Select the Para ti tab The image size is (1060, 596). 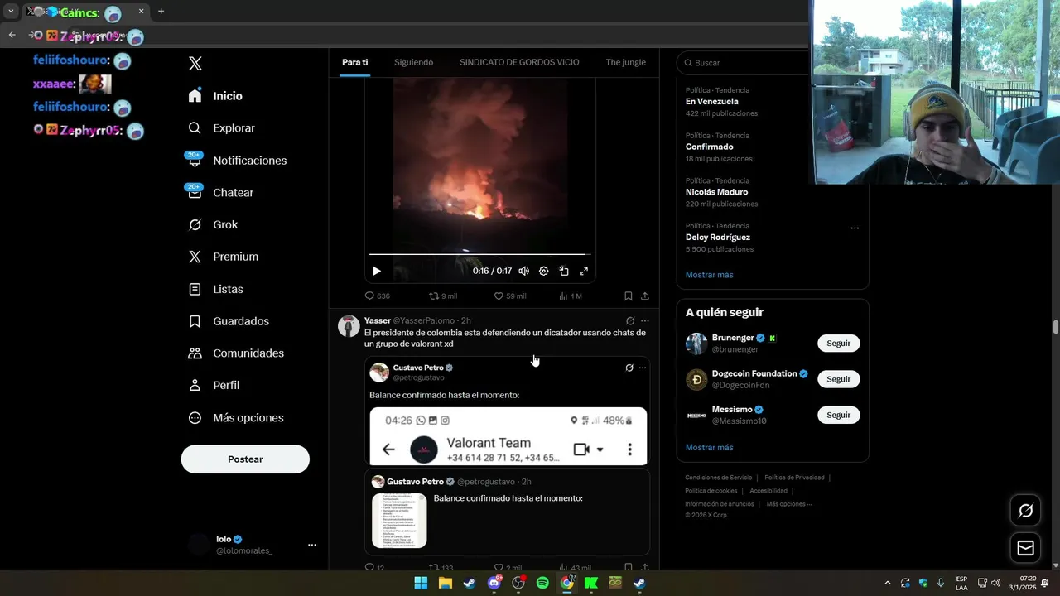click(x=354, y=62)
